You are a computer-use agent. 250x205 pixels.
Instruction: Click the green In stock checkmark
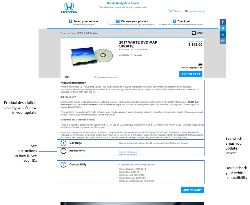click(132, 55)
